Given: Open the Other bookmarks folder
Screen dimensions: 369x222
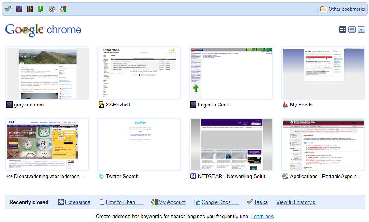Looking at the screenshot, I should coord(342,9).
